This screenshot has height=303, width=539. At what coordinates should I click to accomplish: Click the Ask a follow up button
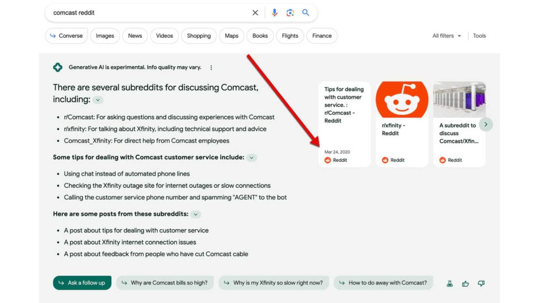[x=82, y=282]
